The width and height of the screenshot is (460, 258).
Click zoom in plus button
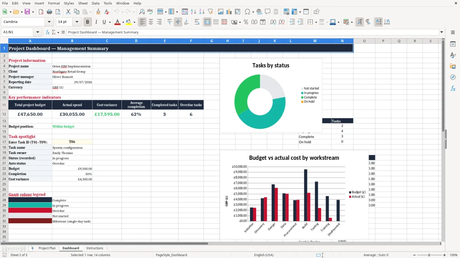click(x=445, y=255)
